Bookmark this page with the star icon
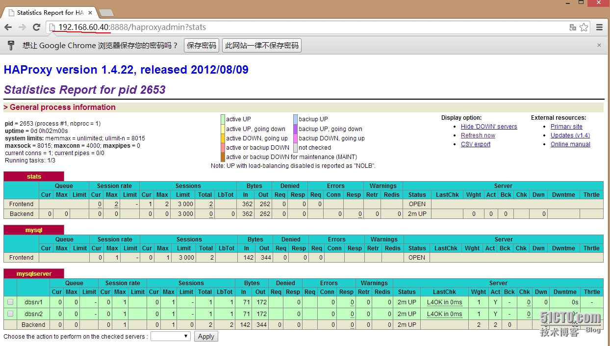The width and height of the screenshot is (610, 346). [584, 27]
